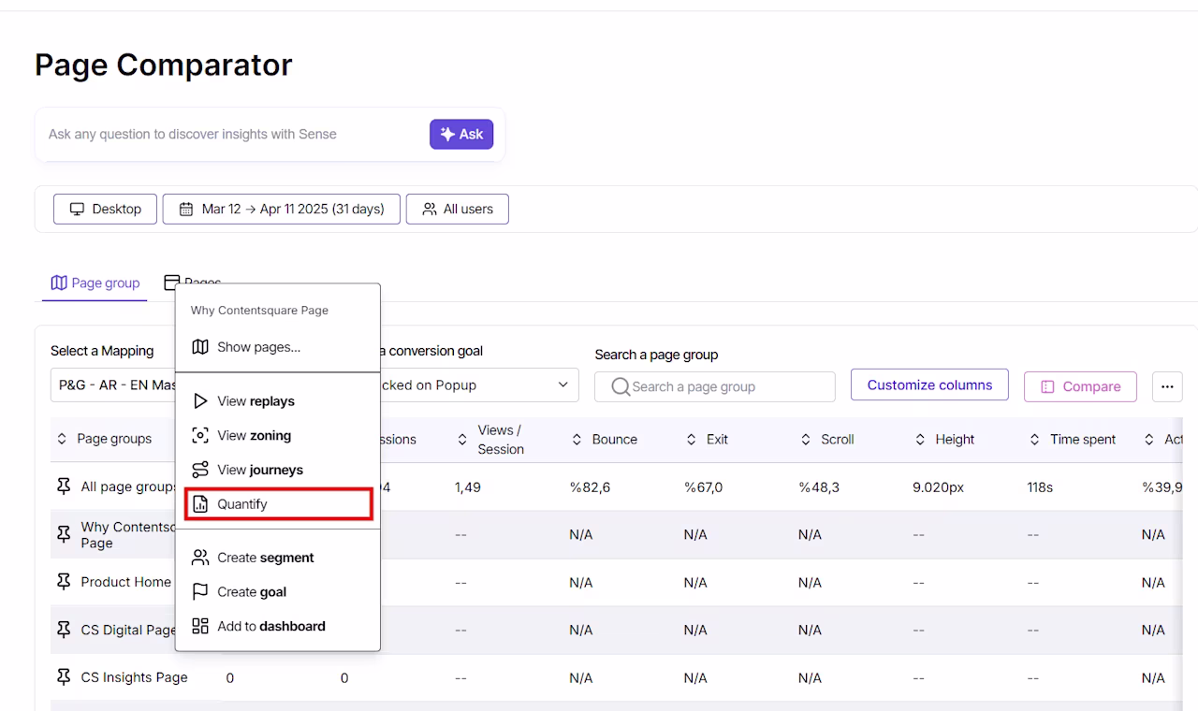Pin the Product Home row
The width and height of the screenshot is (1198, 711).
point(64,582)
